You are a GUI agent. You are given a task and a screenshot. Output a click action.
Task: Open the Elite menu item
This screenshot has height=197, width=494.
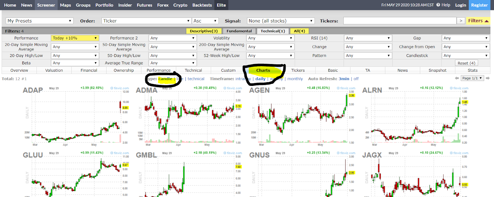221,5
